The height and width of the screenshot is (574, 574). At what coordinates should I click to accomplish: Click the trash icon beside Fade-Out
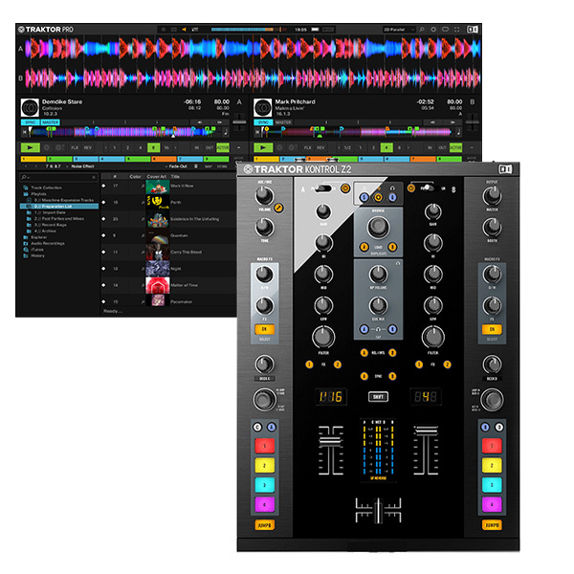(x=196, y=166)
